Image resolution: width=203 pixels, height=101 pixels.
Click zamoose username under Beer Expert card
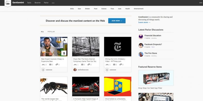click(x=49, y=70)
